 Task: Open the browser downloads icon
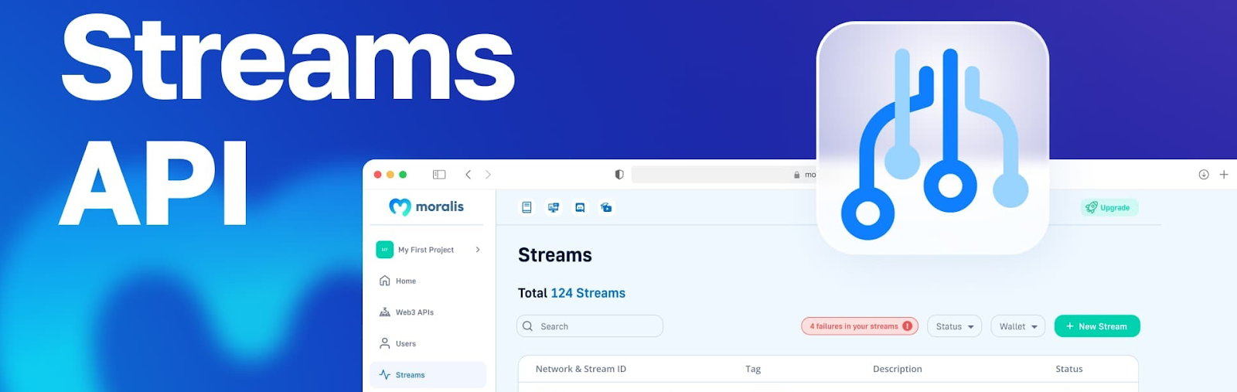(1204, 175)
